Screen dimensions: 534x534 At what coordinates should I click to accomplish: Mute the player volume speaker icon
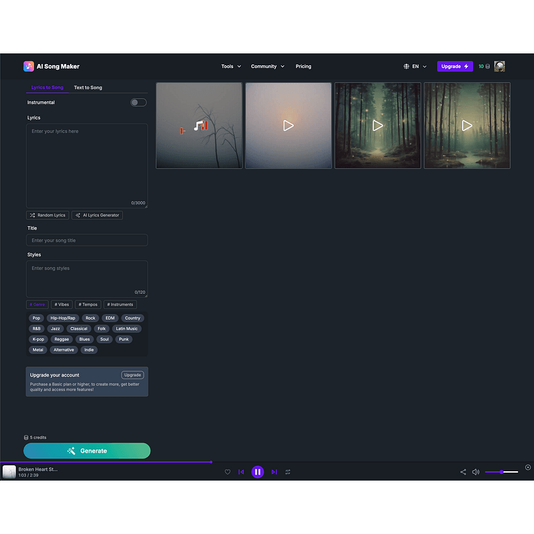[x=475, y=472]
